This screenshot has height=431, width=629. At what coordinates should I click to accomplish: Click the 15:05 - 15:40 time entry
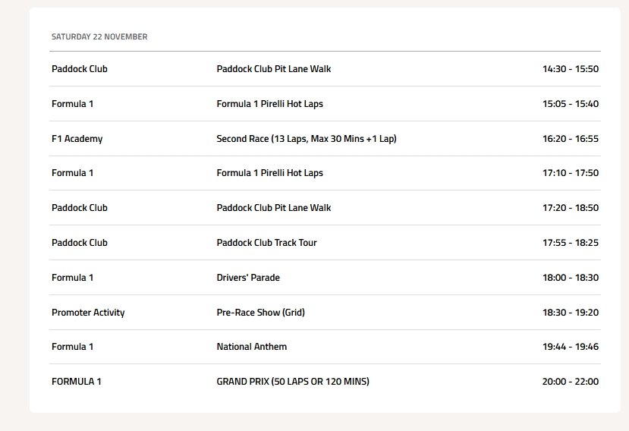coord(570,104)
